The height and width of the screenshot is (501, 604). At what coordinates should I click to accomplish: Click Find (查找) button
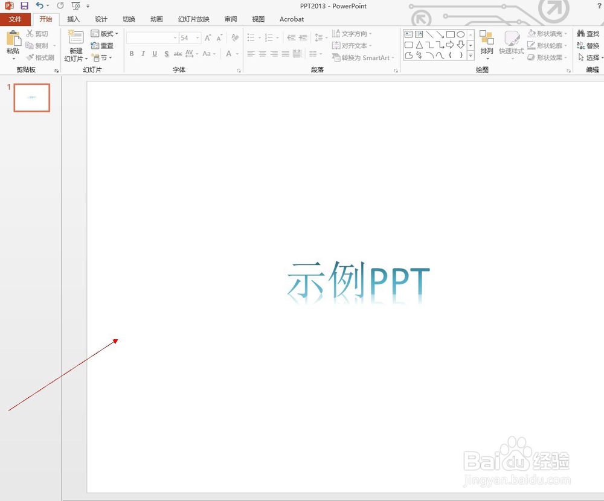tap(588, 34)
